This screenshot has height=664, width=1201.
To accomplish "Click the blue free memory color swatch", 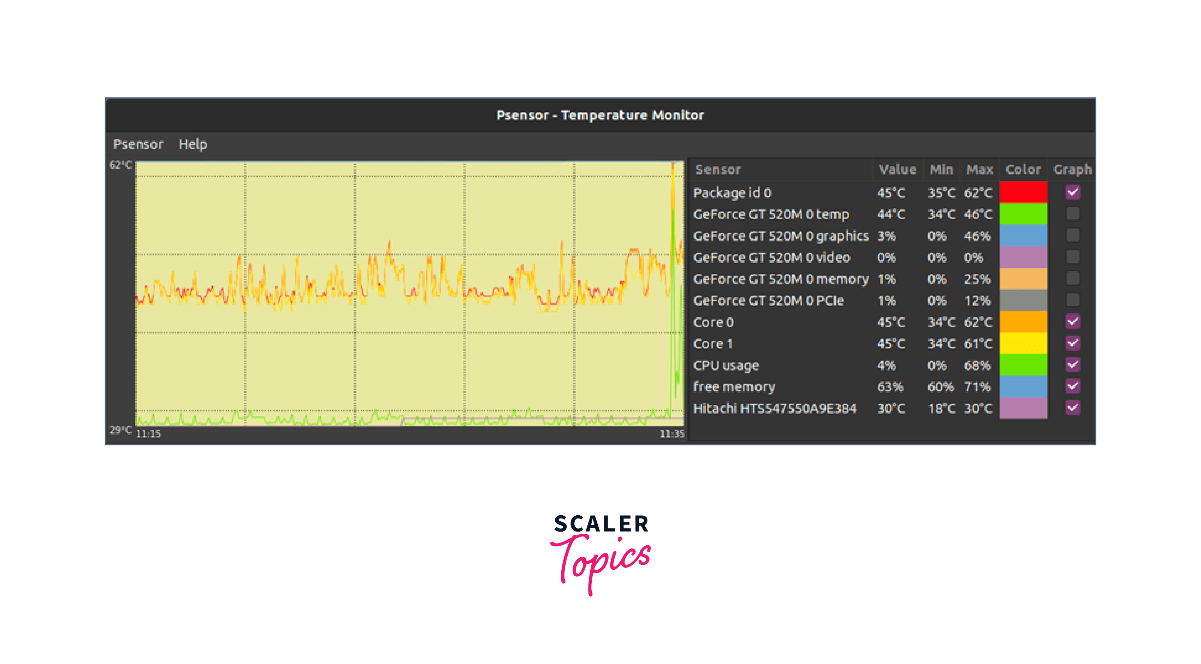I will pos(1023,386).
